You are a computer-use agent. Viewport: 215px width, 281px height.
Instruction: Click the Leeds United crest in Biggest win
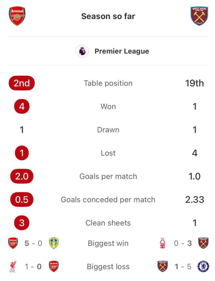[53, 243]
